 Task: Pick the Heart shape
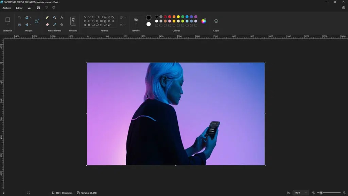click(x=105, y=25)
